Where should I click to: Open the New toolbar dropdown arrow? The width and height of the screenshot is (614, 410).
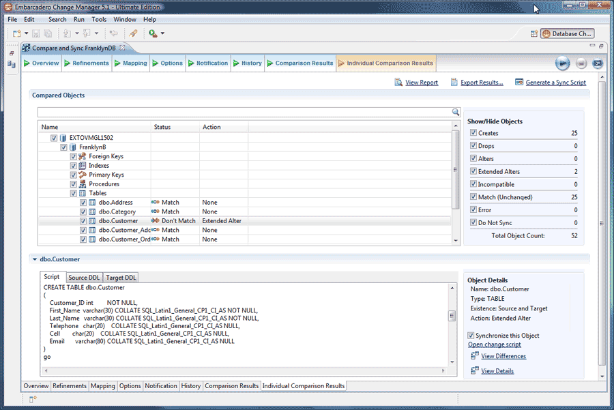(x=26, y=33)
